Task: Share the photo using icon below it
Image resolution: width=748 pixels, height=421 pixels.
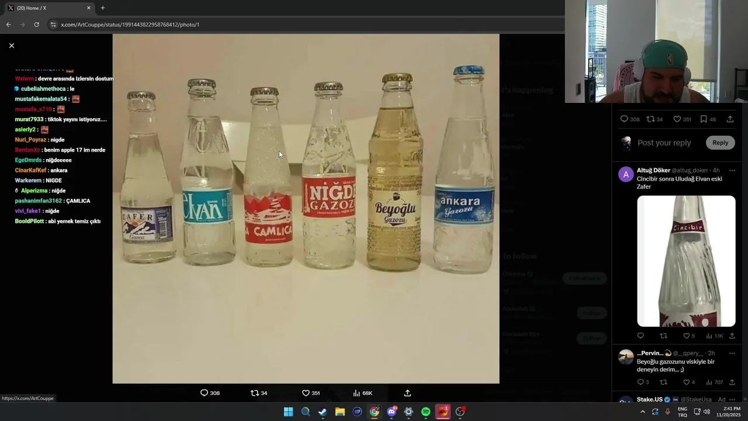Action: [x=407, y=393]
